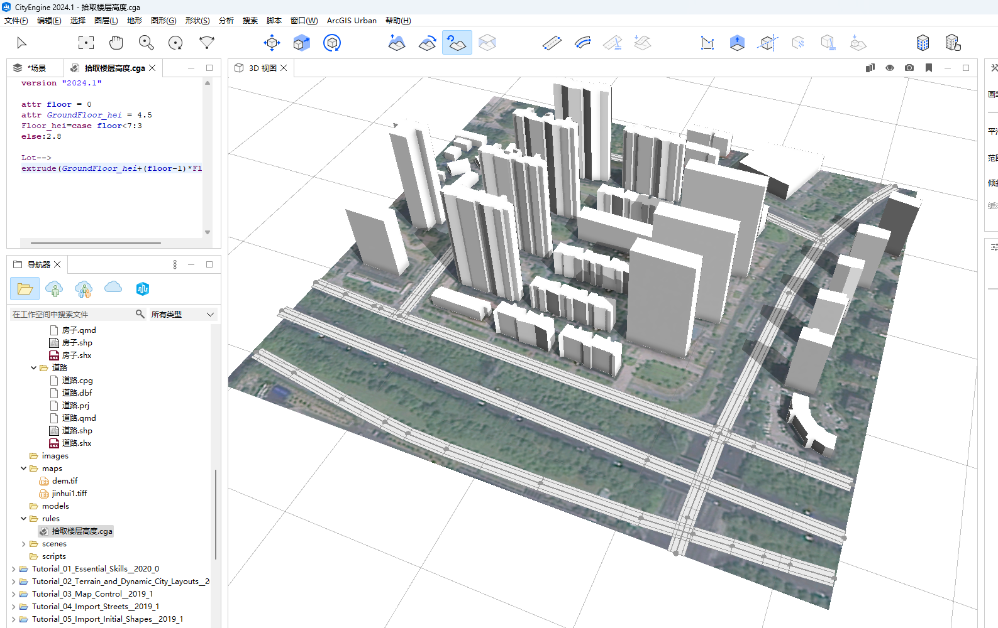Click the horizontal scrollbar of code editor
998x628 pixels.
click(96, 242)
